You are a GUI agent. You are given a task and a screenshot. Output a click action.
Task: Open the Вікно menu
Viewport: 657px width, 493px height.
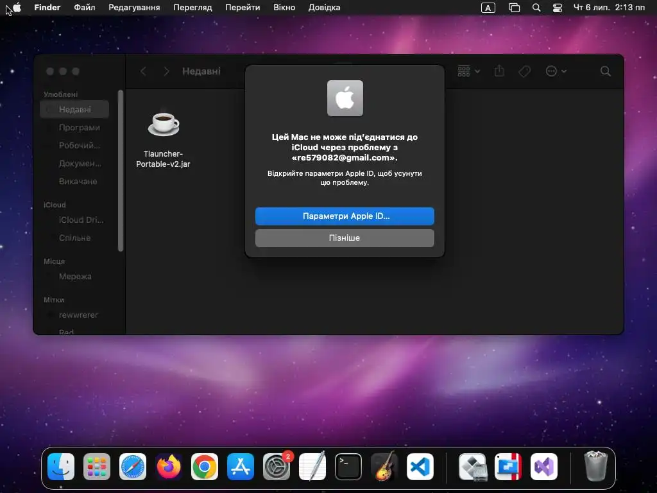pos(284,8)
